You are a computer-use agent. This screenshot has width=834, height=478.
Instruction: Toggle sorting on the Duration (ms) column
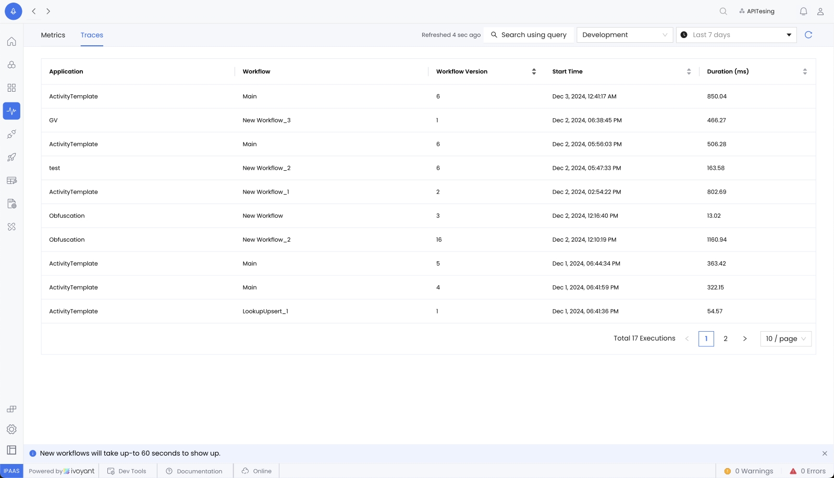pos(804,72)
